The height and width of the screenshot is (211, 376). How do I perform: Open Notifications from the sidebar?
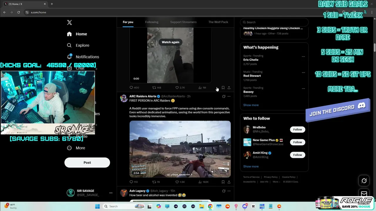pos(83,57)
